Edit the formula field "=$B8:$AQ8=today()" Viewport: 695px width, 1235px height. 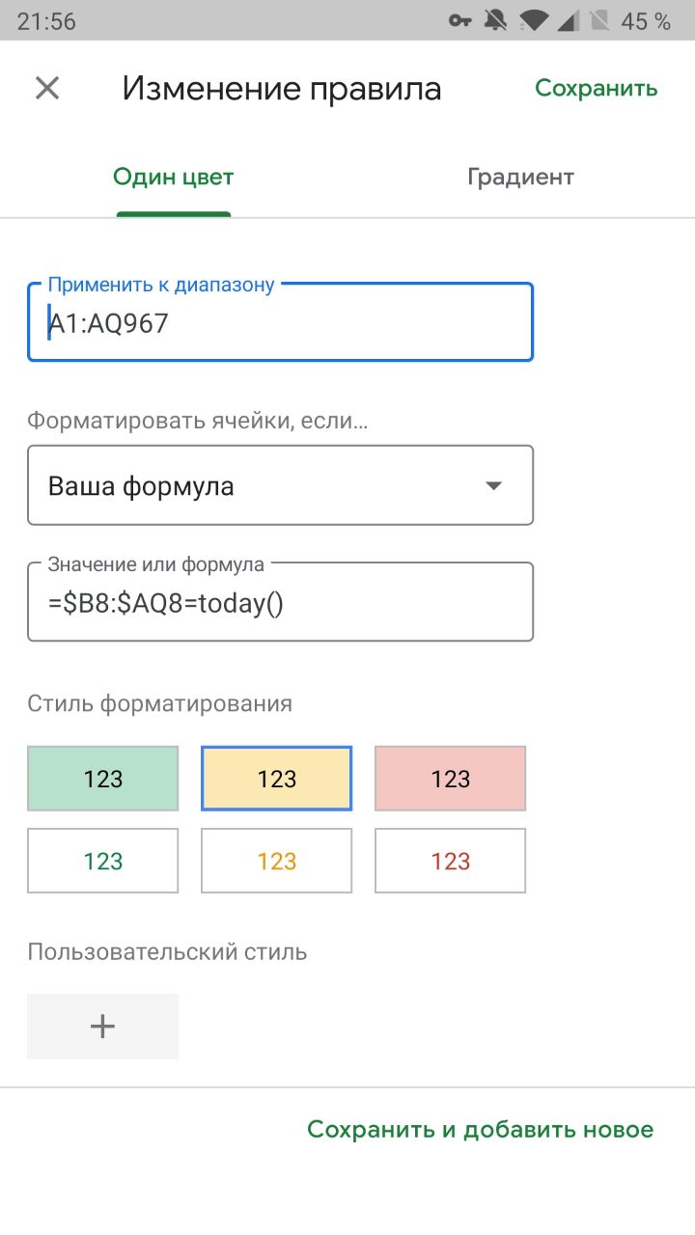pos(280,604)
